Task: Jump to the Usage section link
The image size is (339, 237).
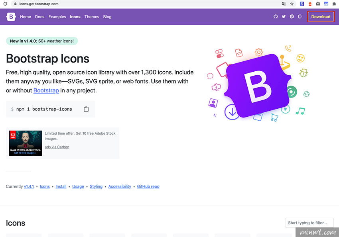Action: [78, 186]
